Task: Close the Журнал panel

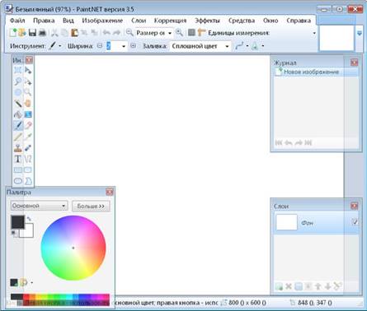Action: click(354, 63)
